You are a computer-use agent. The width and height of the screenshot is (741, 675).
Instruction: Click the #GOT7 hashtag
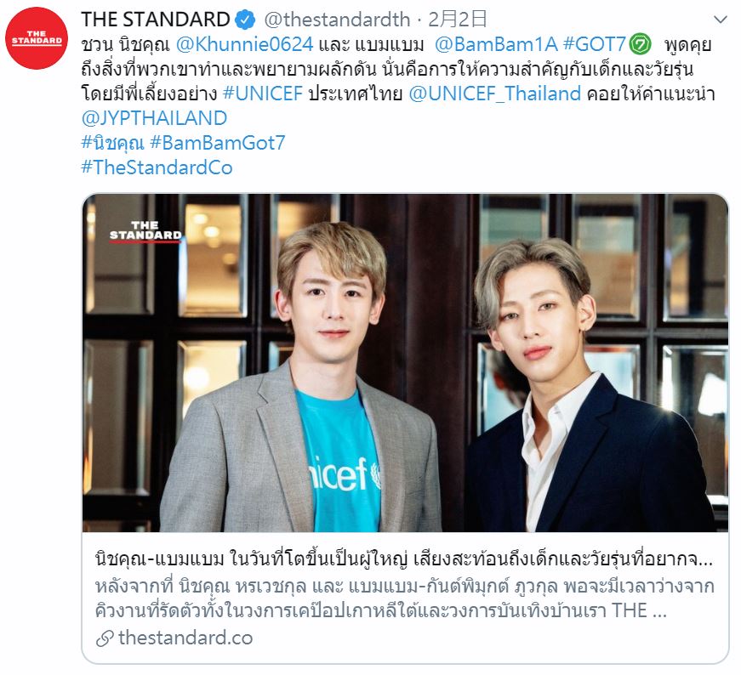tap(595, 44)
